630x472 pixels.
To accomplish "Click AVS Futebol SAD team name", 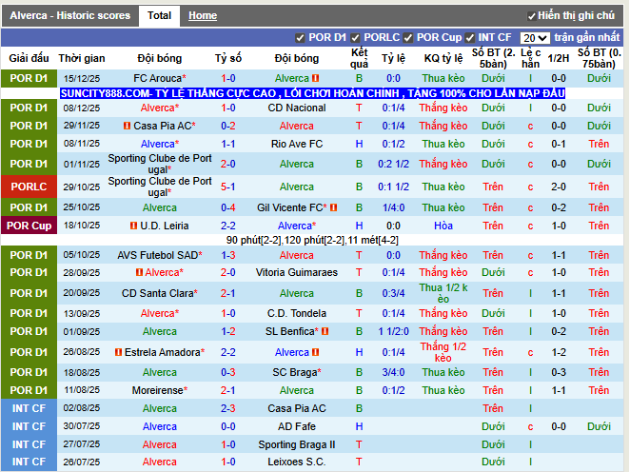I will click(x=160, y=255).
